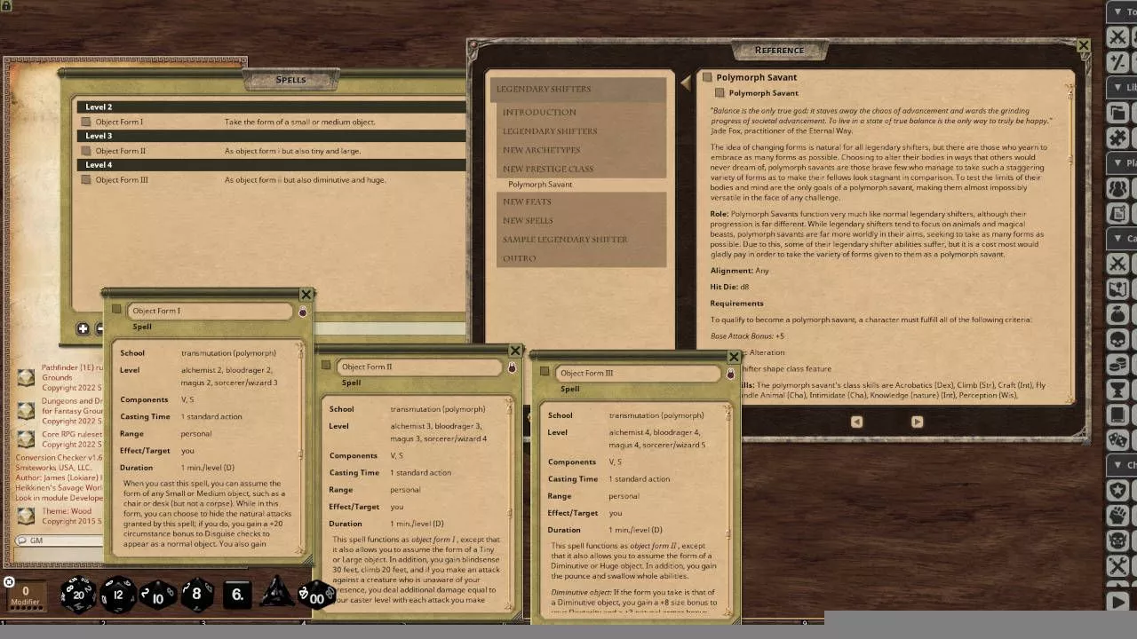Open the shield sidebar icon
This screenshot has width=1137, height=639.
click(1118, 490)
